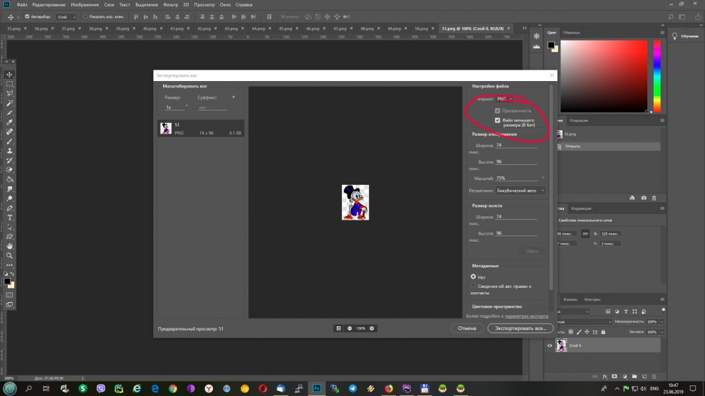
Task: Click the lock-all layer lock icon
Action: 603,332
